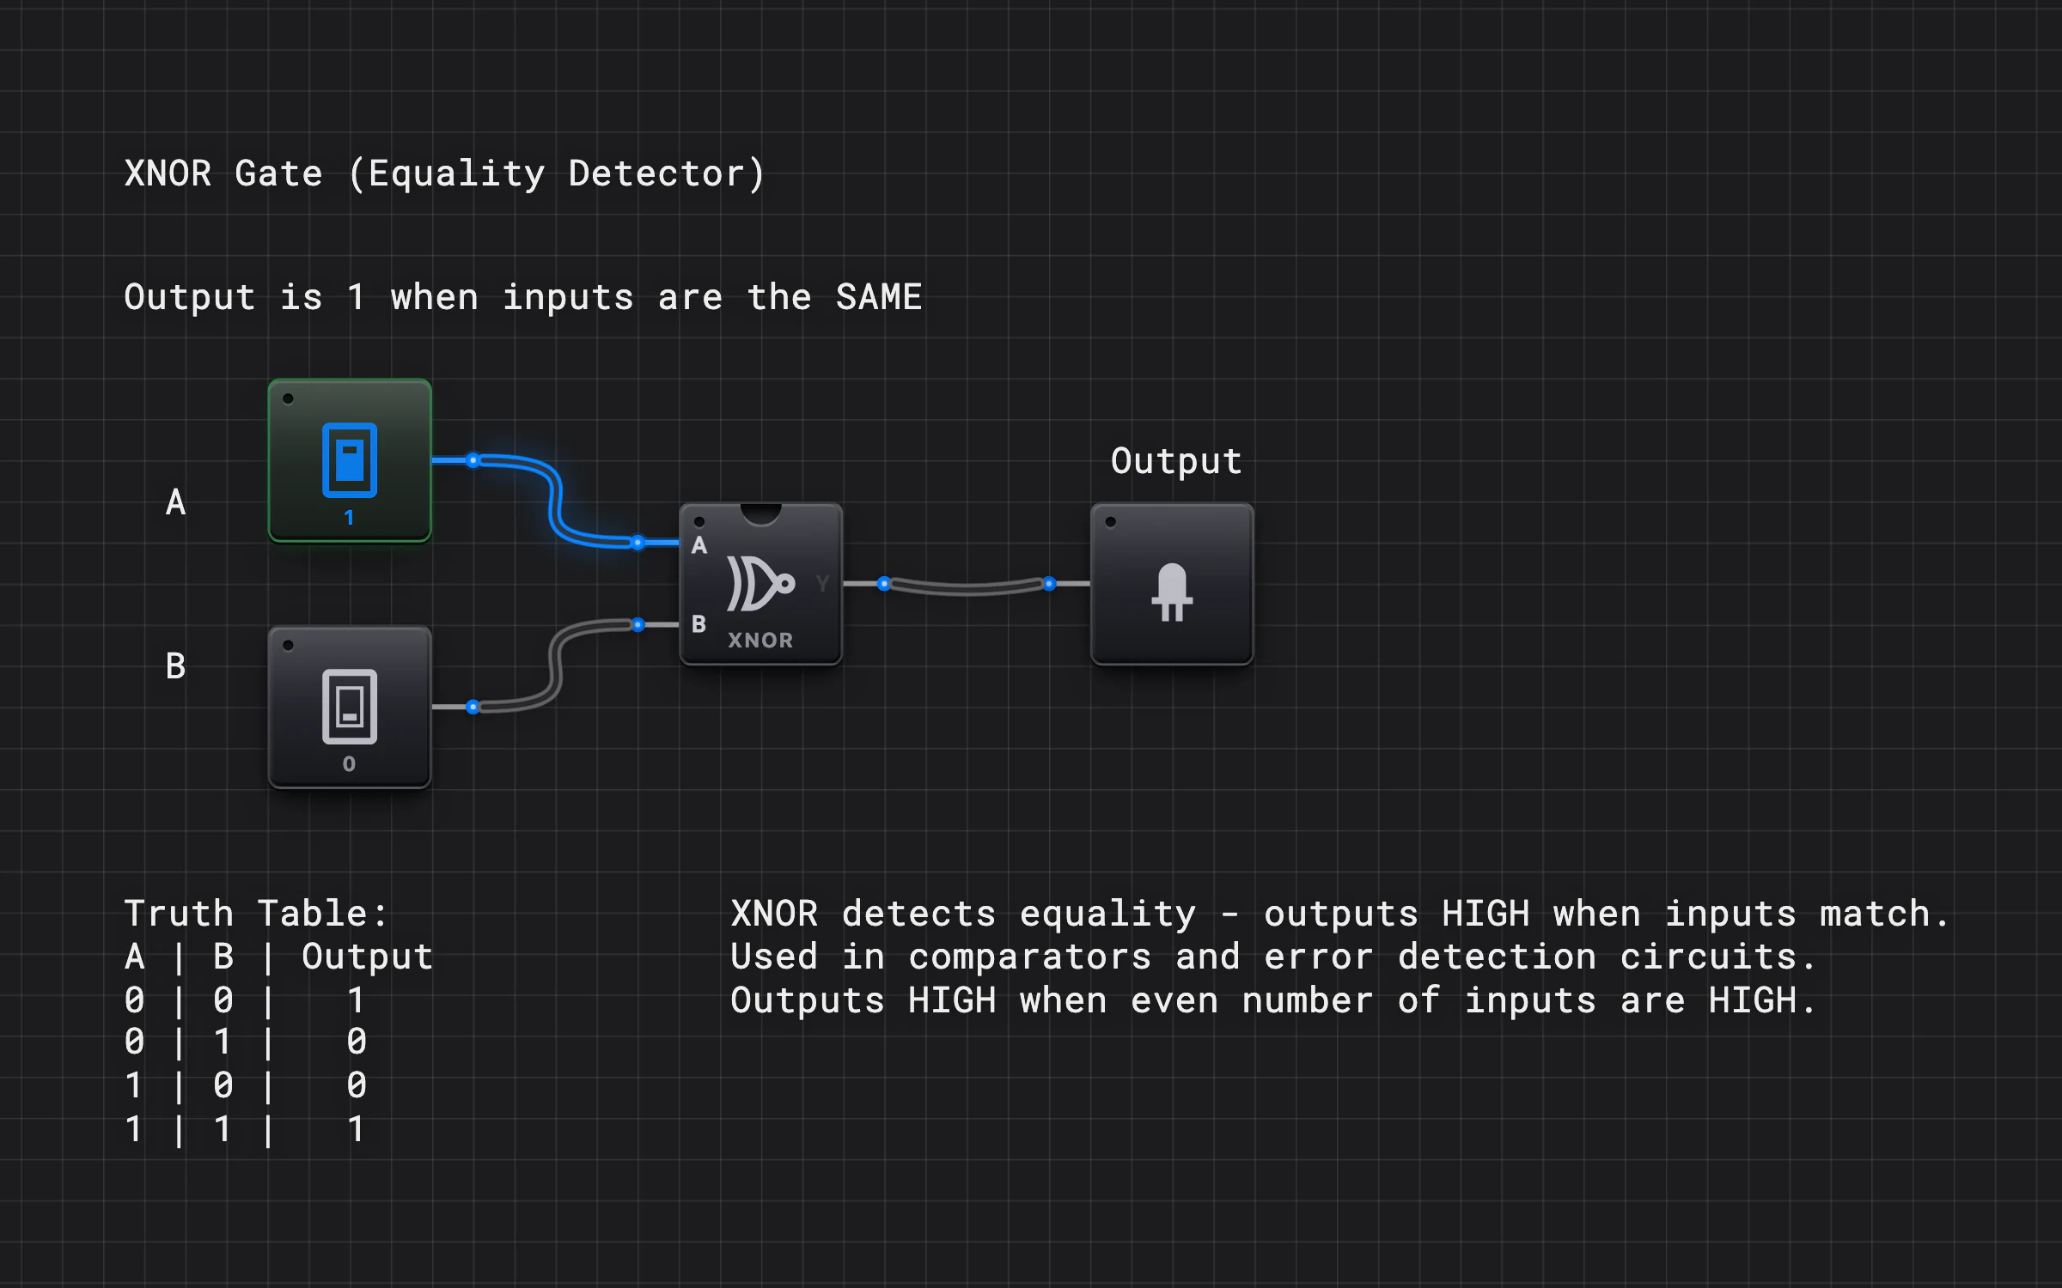
Task: Toggle input switch A showing value 1
Action: click(x=350, y=460)
